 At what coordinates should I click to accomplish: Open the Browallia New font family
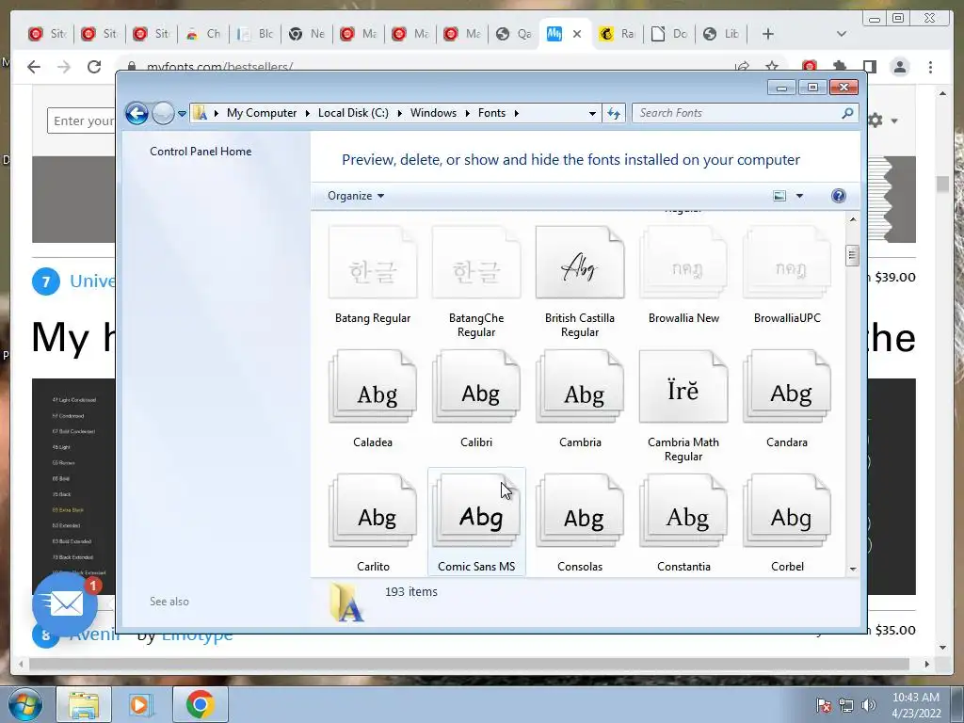(x=683, y=263)
